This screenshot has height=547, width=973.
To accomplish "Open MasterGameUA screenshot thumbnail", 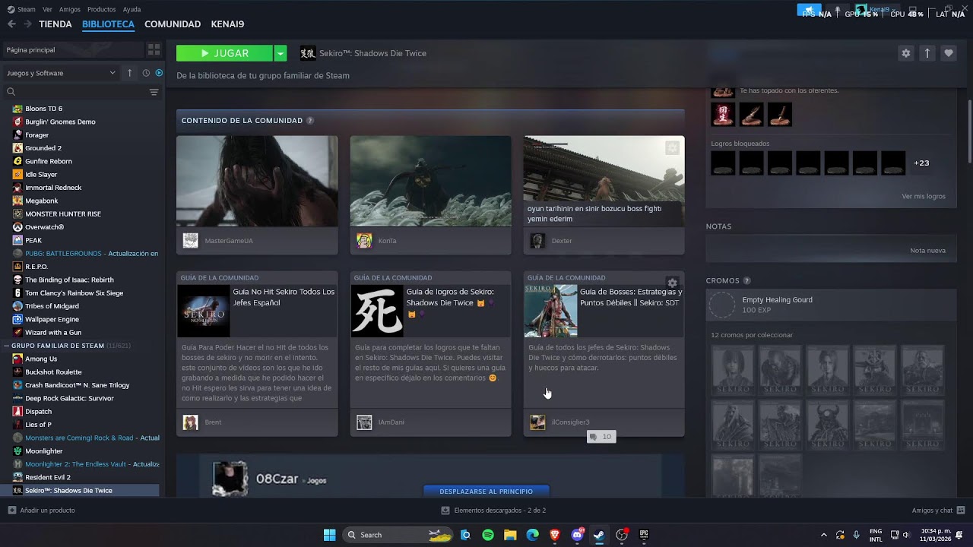I will coord(257,181).
